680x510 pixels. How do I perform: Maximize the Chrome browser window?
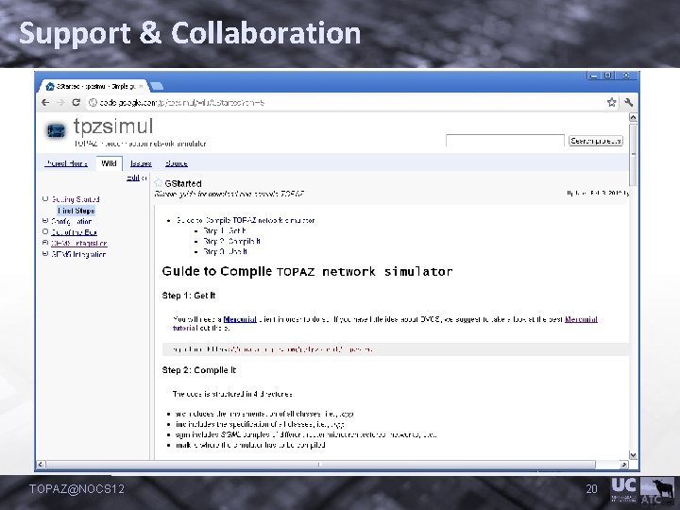[608, 76]
